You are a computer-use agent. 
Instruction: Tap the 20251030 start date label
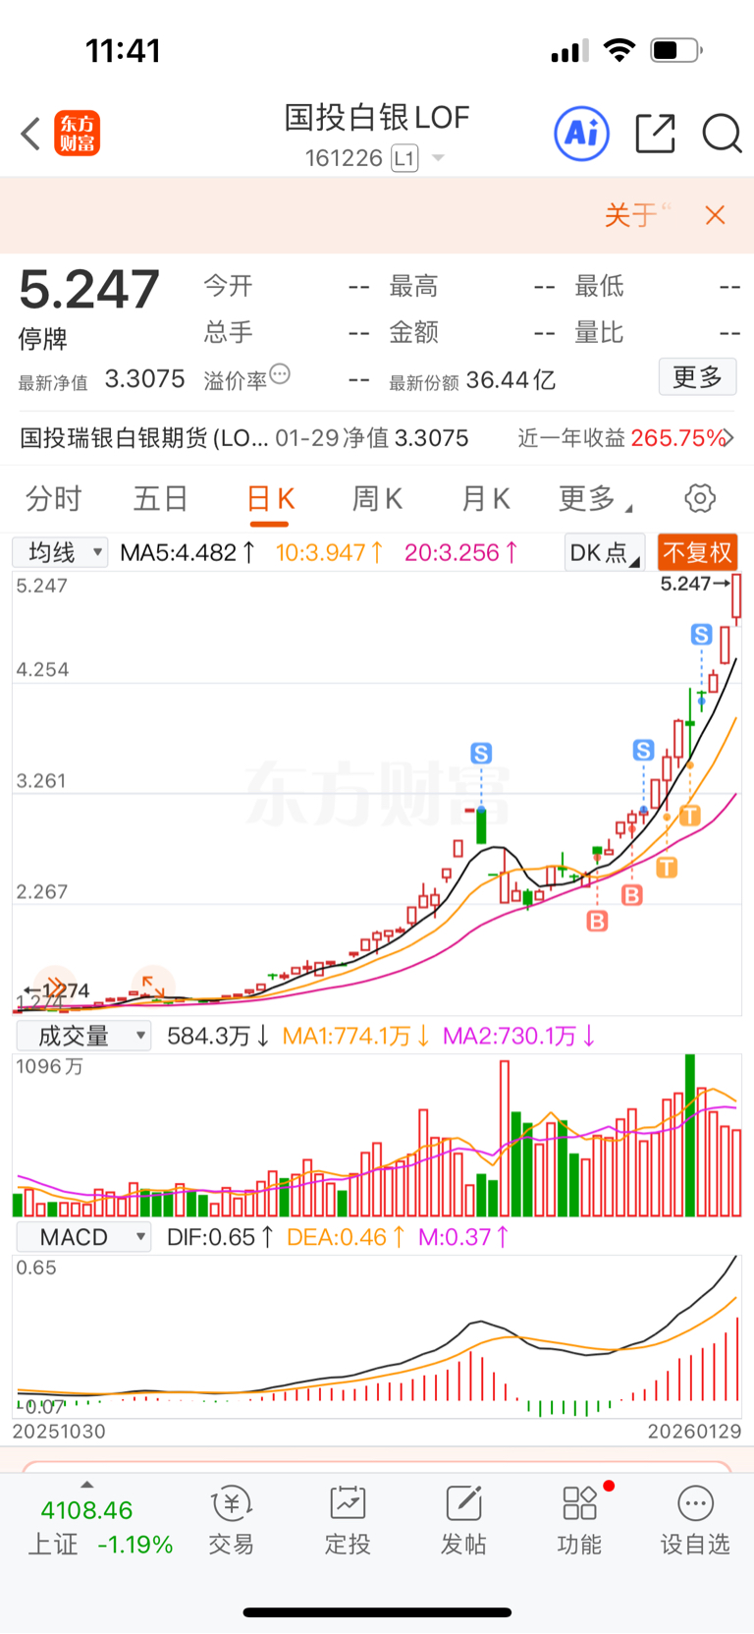59,1432
